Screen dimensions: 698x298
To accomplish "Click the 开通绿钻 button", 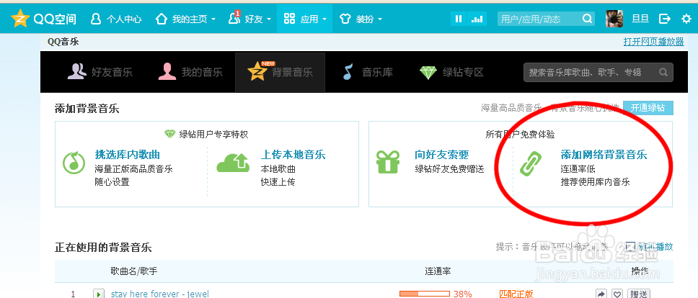I will click(648, 107).
